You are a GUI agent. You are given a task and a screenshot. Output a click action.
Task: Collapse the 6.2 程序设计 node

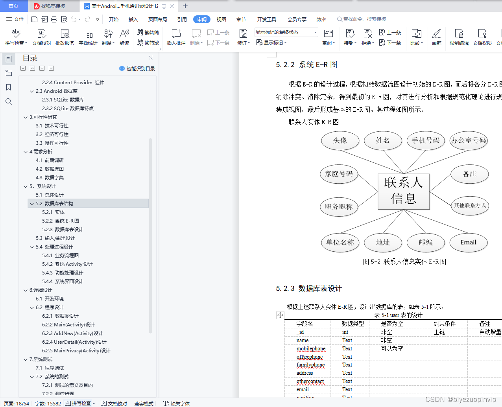[x=32, y=308]
